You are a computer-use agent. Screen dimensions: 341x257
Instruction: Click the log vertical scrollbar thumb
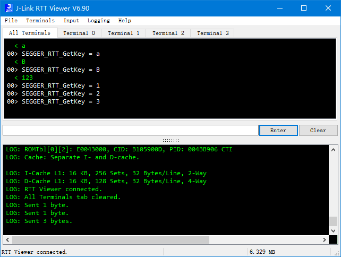[x=333, y=221]
